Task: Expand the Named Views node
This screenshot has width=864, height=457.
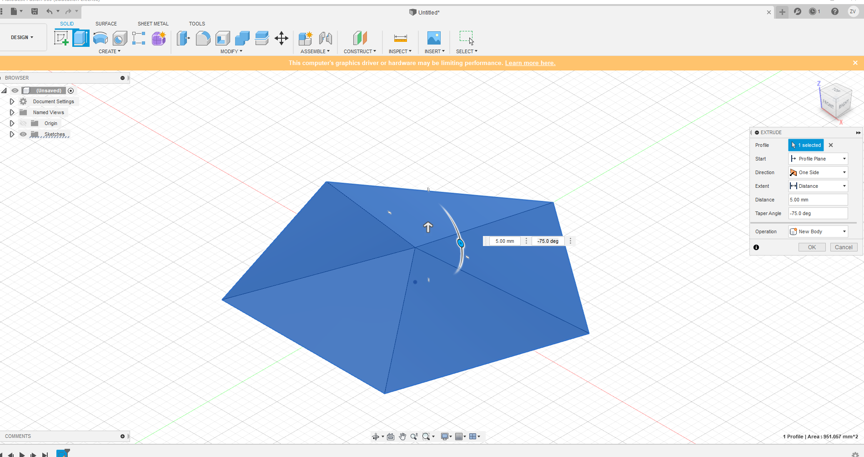Action: coord(12,112)
